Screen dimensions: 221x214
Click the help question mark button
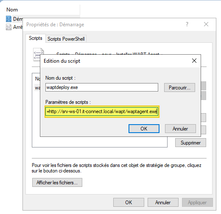(187, 24)
